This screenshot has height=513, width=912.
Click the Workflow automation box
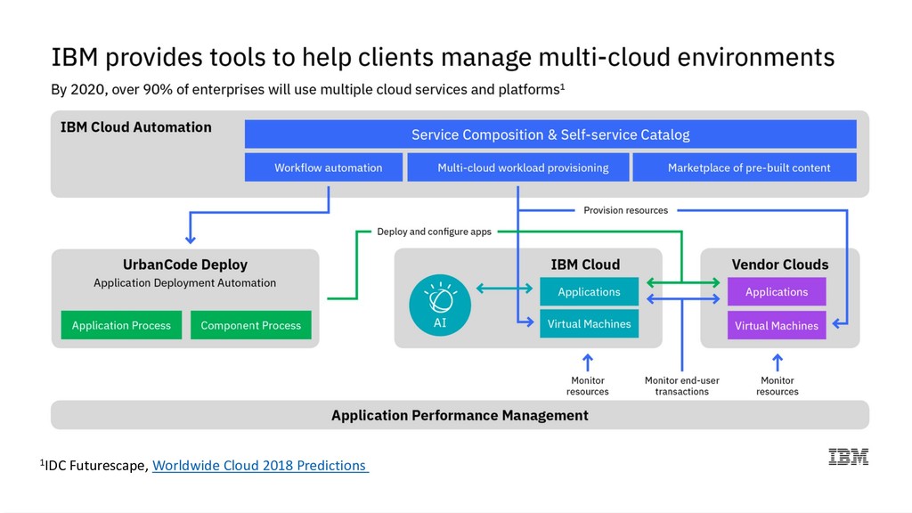tap(323, 167)
